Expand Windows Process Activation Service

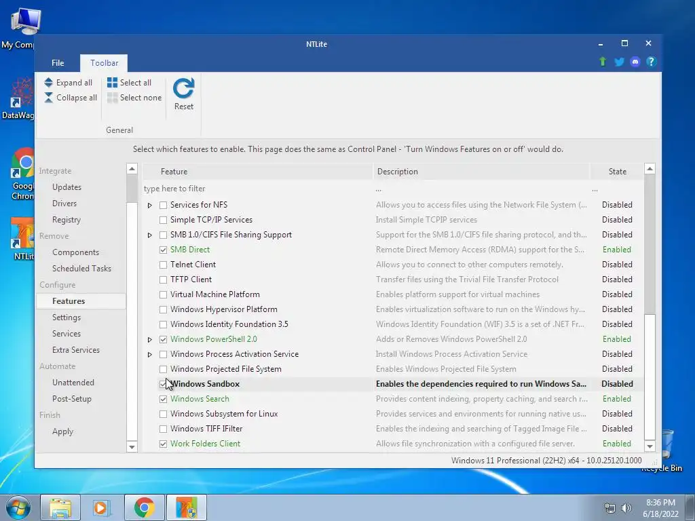[x=150, y=354]
